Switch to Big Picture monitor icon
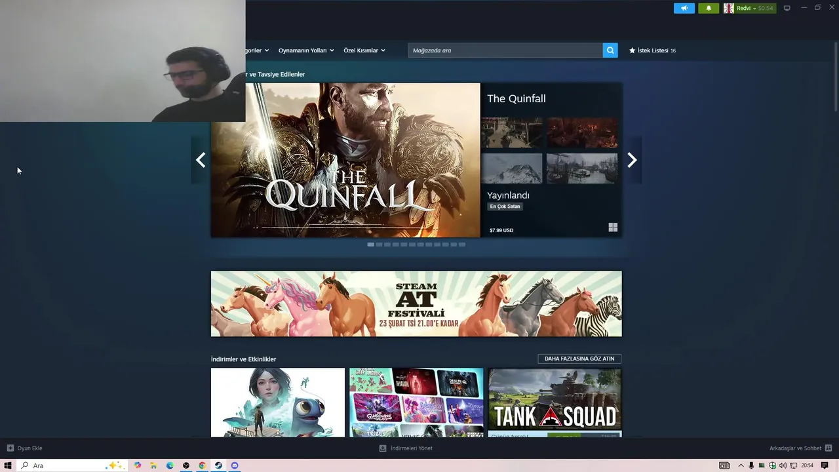 [787, 8]
